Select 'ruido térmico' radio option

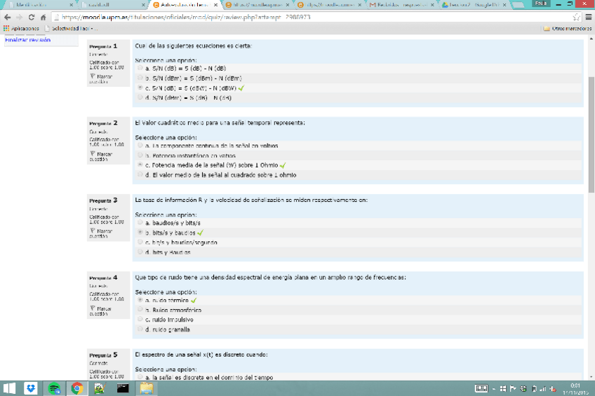[x=140, y=300]
